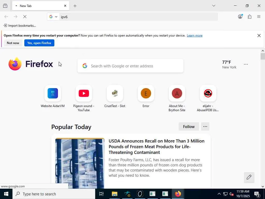This screenshot has width=265, height=199.
Task: Click the Firefox logo on new tab page
Action: [x=31, y=64]
